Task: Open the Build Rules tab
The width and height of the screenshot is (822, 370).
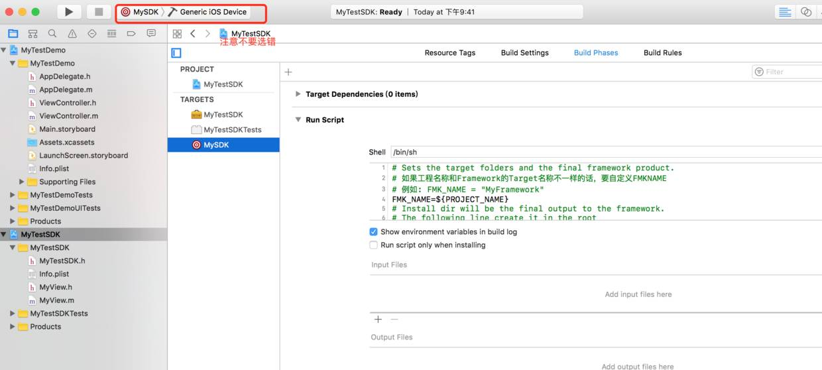Action: coord(662,53)
